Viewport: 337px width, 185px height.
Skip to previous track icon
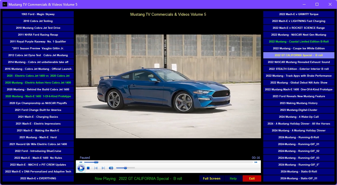tap(96, 168)
